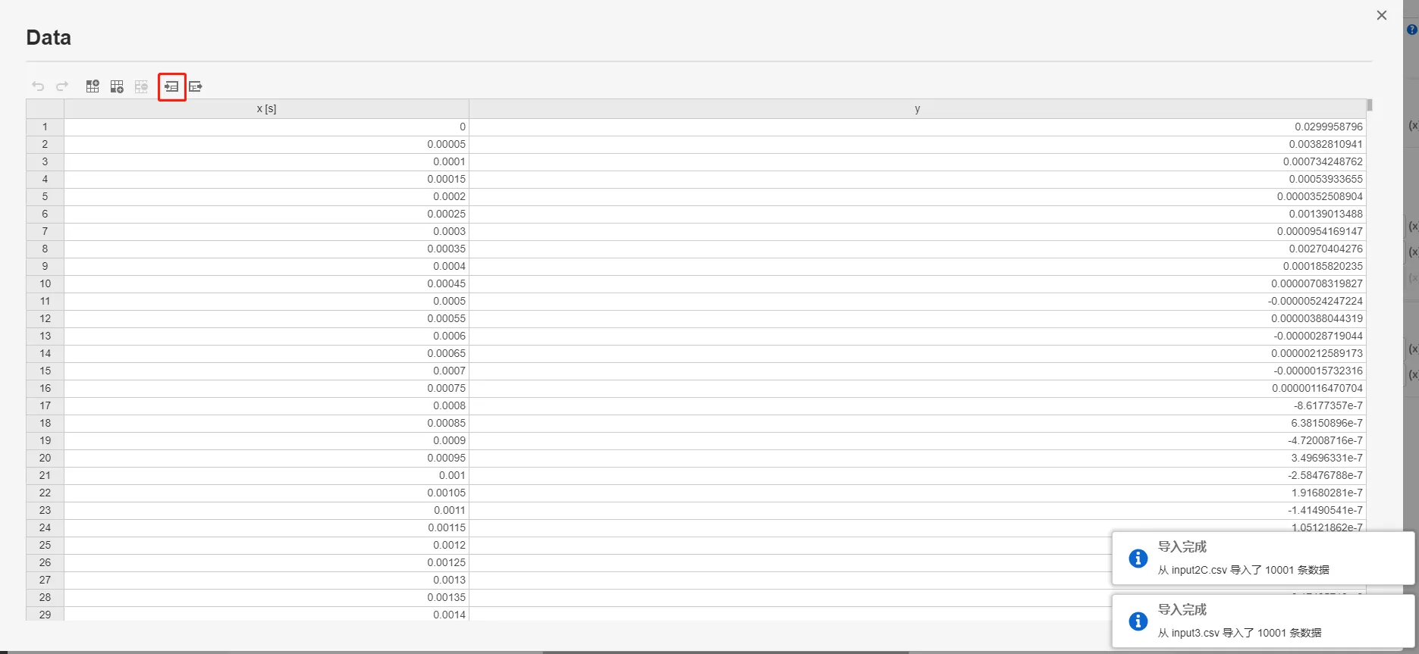Click the info icon on the input2C.csv notification
Screen dimensions: 1419x654
click(x=1138, y=559)
